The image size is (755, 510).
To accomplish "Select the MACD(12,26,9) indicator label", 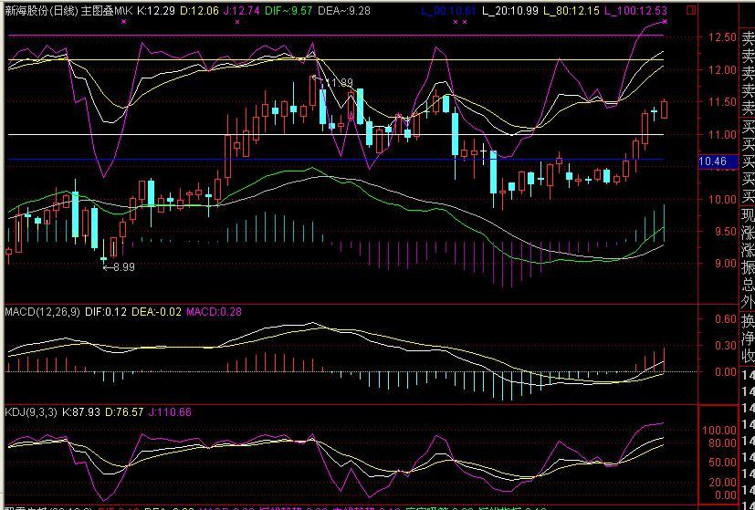I will click(44, 314).
